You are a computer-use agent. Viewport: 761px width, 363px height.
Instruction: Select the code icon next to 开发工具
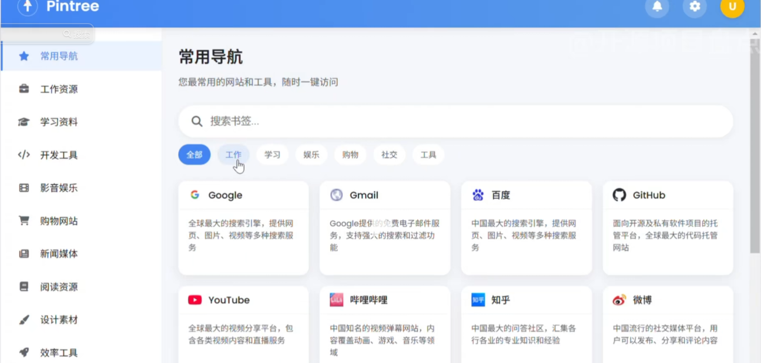point(24,155)
